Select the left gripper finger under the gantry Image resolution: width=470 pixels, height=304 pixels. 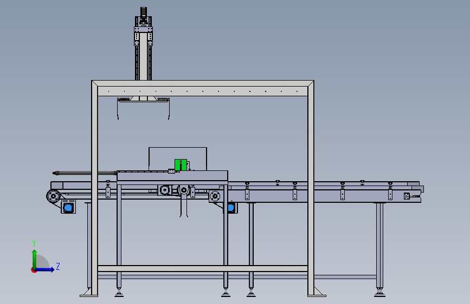pyautogui.click(x=118, y=109)
